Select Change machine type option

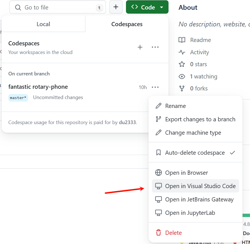click(193, 133)
